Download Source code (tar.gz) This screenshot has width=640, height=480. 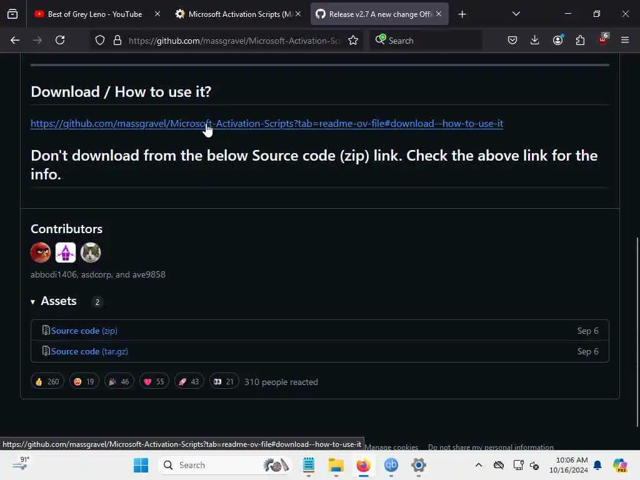click(x=89, y=351)
